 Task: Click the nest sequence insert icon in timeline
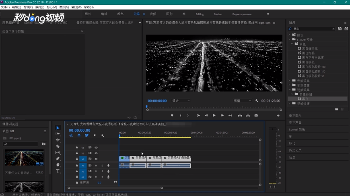pos(71,135)
